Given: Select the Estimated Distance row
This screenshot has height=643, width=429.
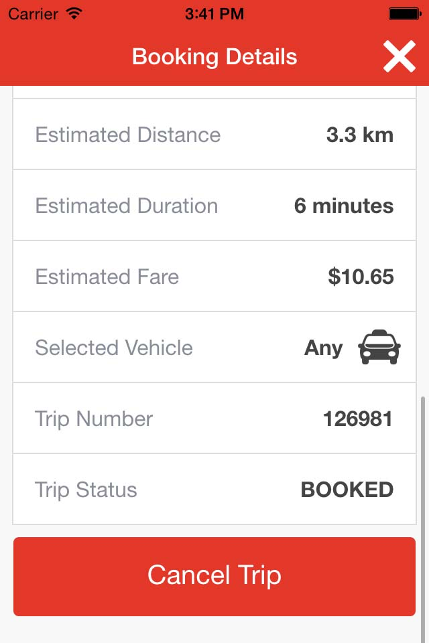Looking at the screenshot, I should click(x=214, y=134).
